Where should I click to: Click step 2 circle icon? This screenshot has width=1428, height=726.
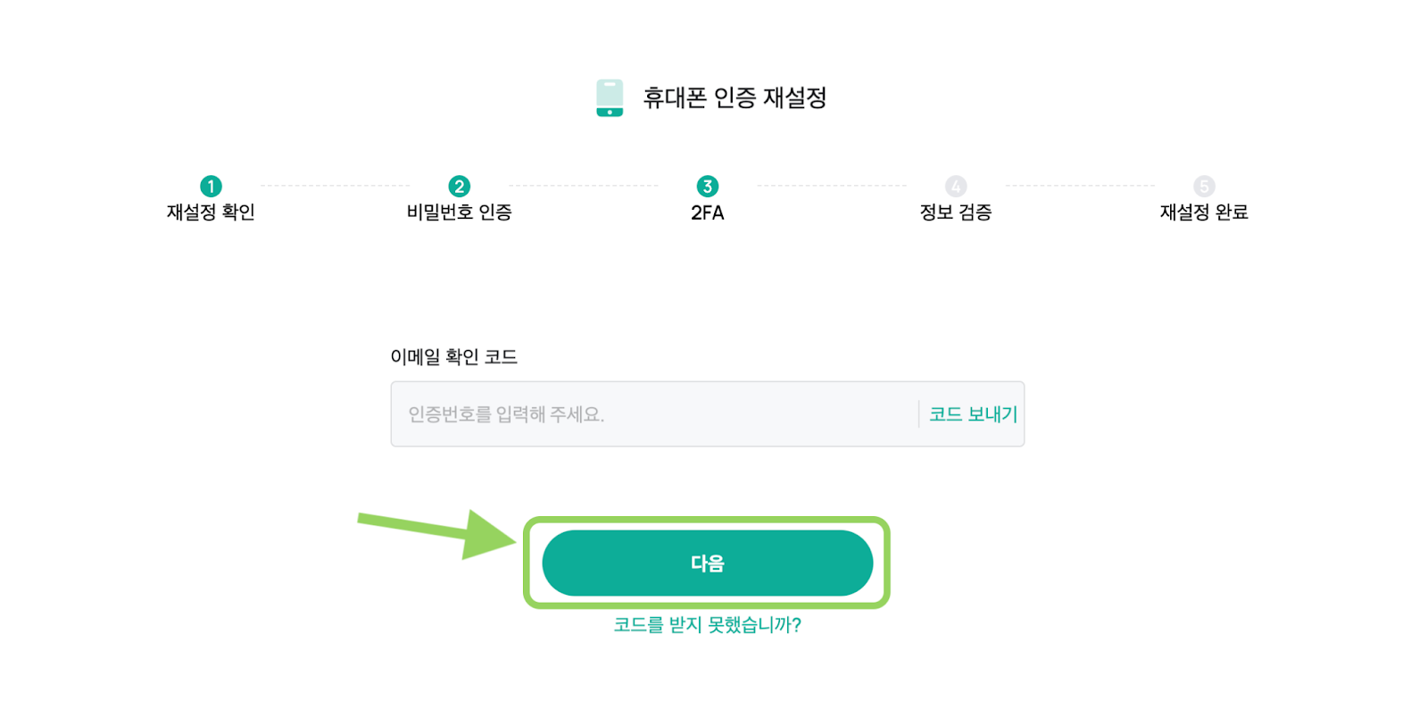459,186
